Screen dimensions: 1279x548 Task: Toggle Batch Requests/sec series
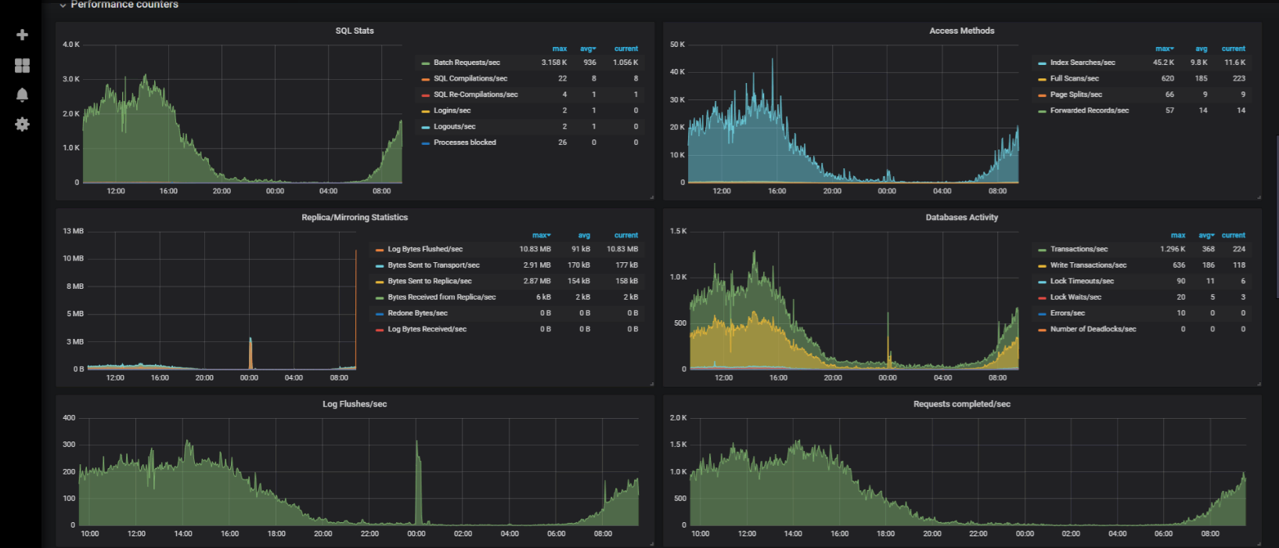click(467, 63)
